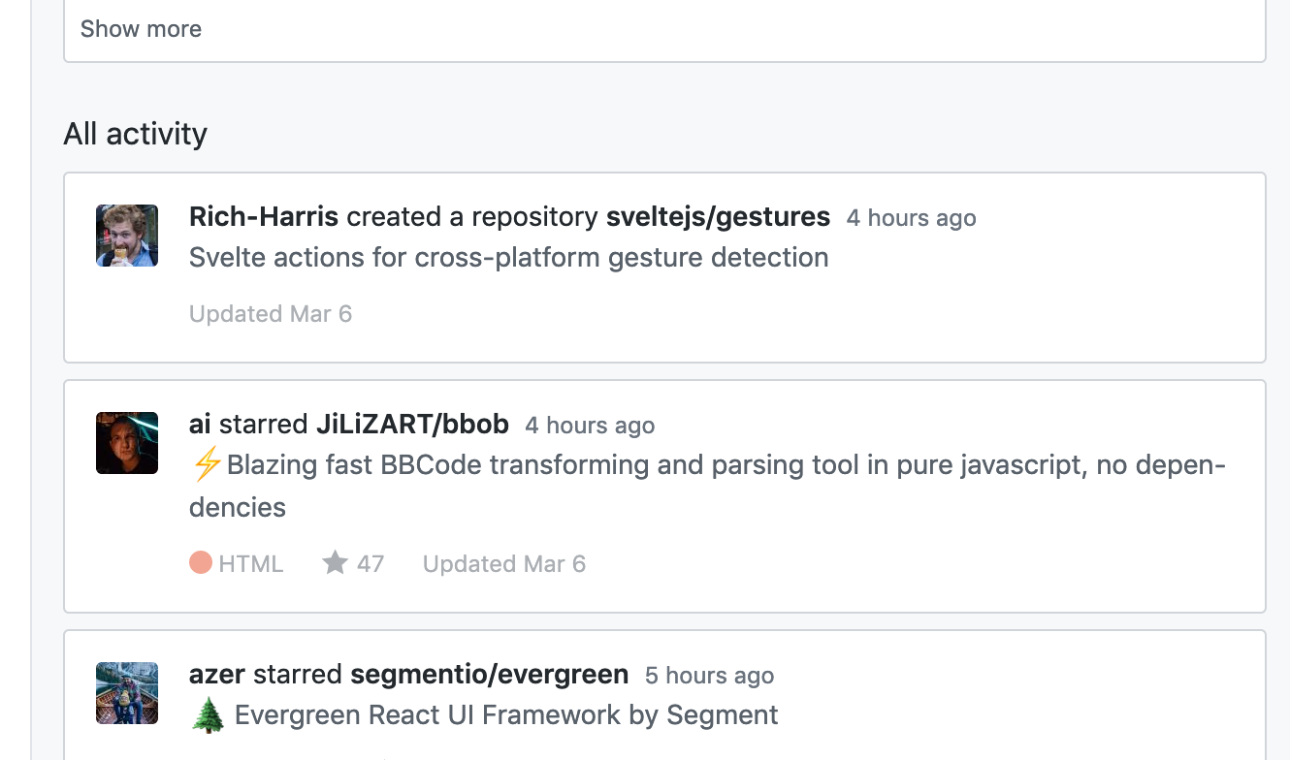Image resolution: width=1290 pixels, height=760 pixels.
Task: Click the bbob repository description text
Action: 679,464
